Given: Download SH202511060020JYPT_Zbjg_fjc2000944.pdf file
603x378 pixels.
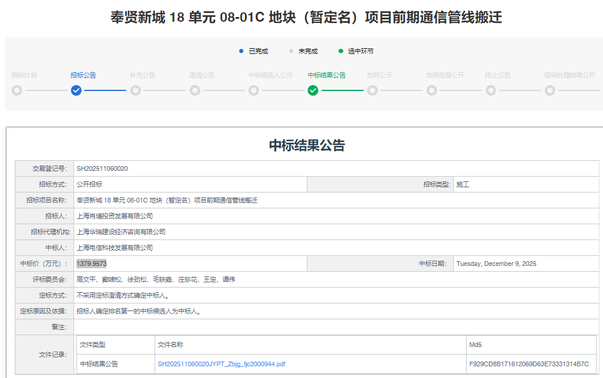Looking at the screenshot, I should (222, 364).
